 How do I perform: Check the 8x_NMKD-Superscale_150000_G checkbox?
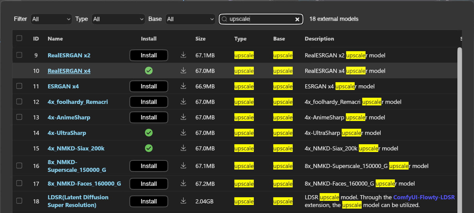(19, 165)
